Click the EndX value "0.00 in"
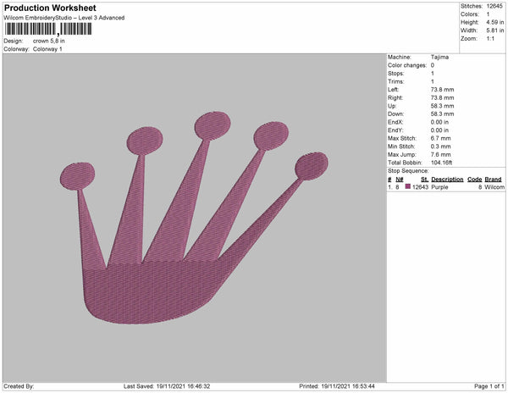 point(439,122)
